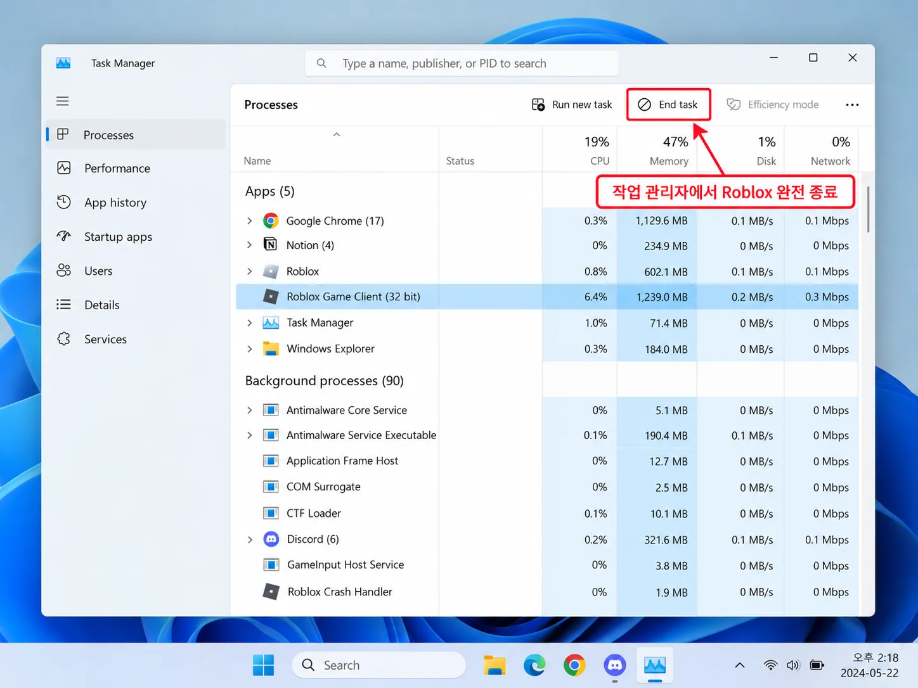Screen dimensions: 918x688
Task: Sort processes by Disk usage
Action: click(740, 150)
